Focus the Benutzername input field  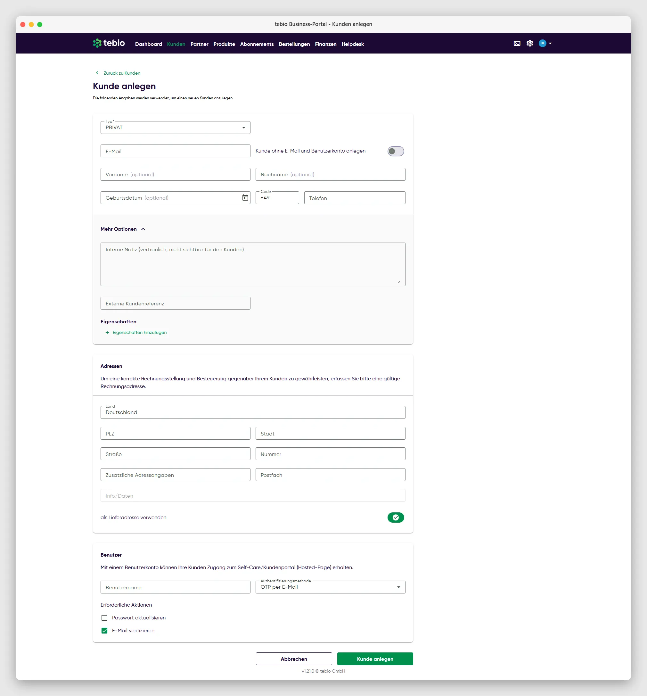(x=175, y=587)
